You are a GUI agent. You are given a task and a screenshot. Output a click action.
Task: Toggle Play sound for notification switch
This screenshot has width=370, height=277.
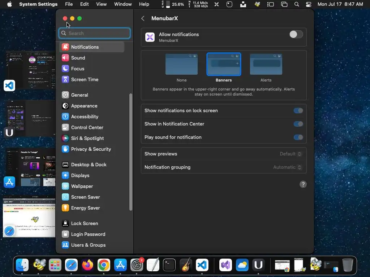(x=298, y=137)
